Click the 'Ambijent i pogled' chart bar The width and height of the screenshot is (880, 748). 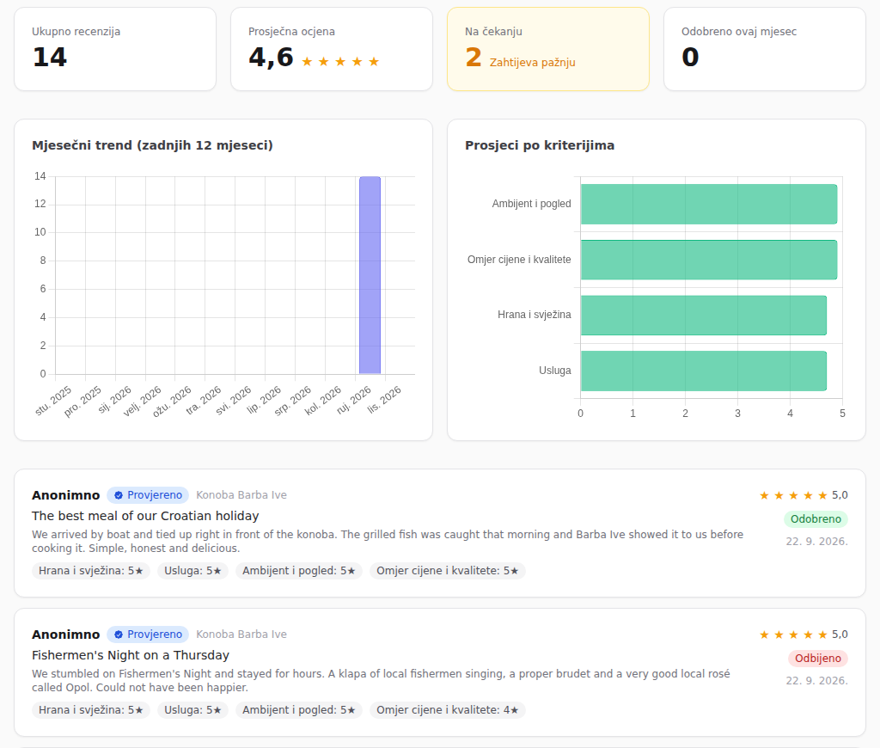709,204
